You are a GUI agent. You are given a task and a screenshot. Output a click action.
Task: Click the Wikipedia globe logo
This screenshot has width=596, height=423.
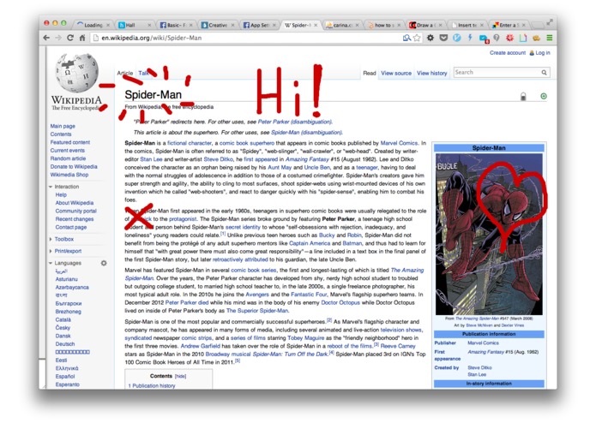tap(76, 73)
